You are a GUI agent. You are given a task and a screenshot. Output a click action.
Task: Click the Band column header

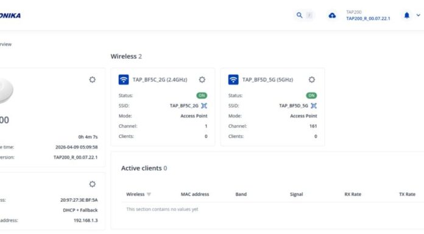coord(241,194)
